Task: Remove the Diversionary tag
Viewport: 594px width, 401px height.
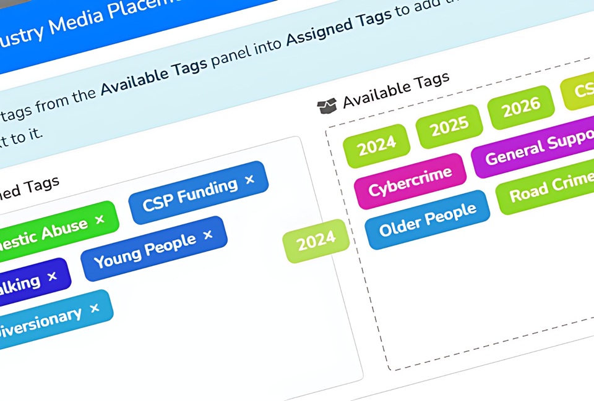Action: coord(94,308)
